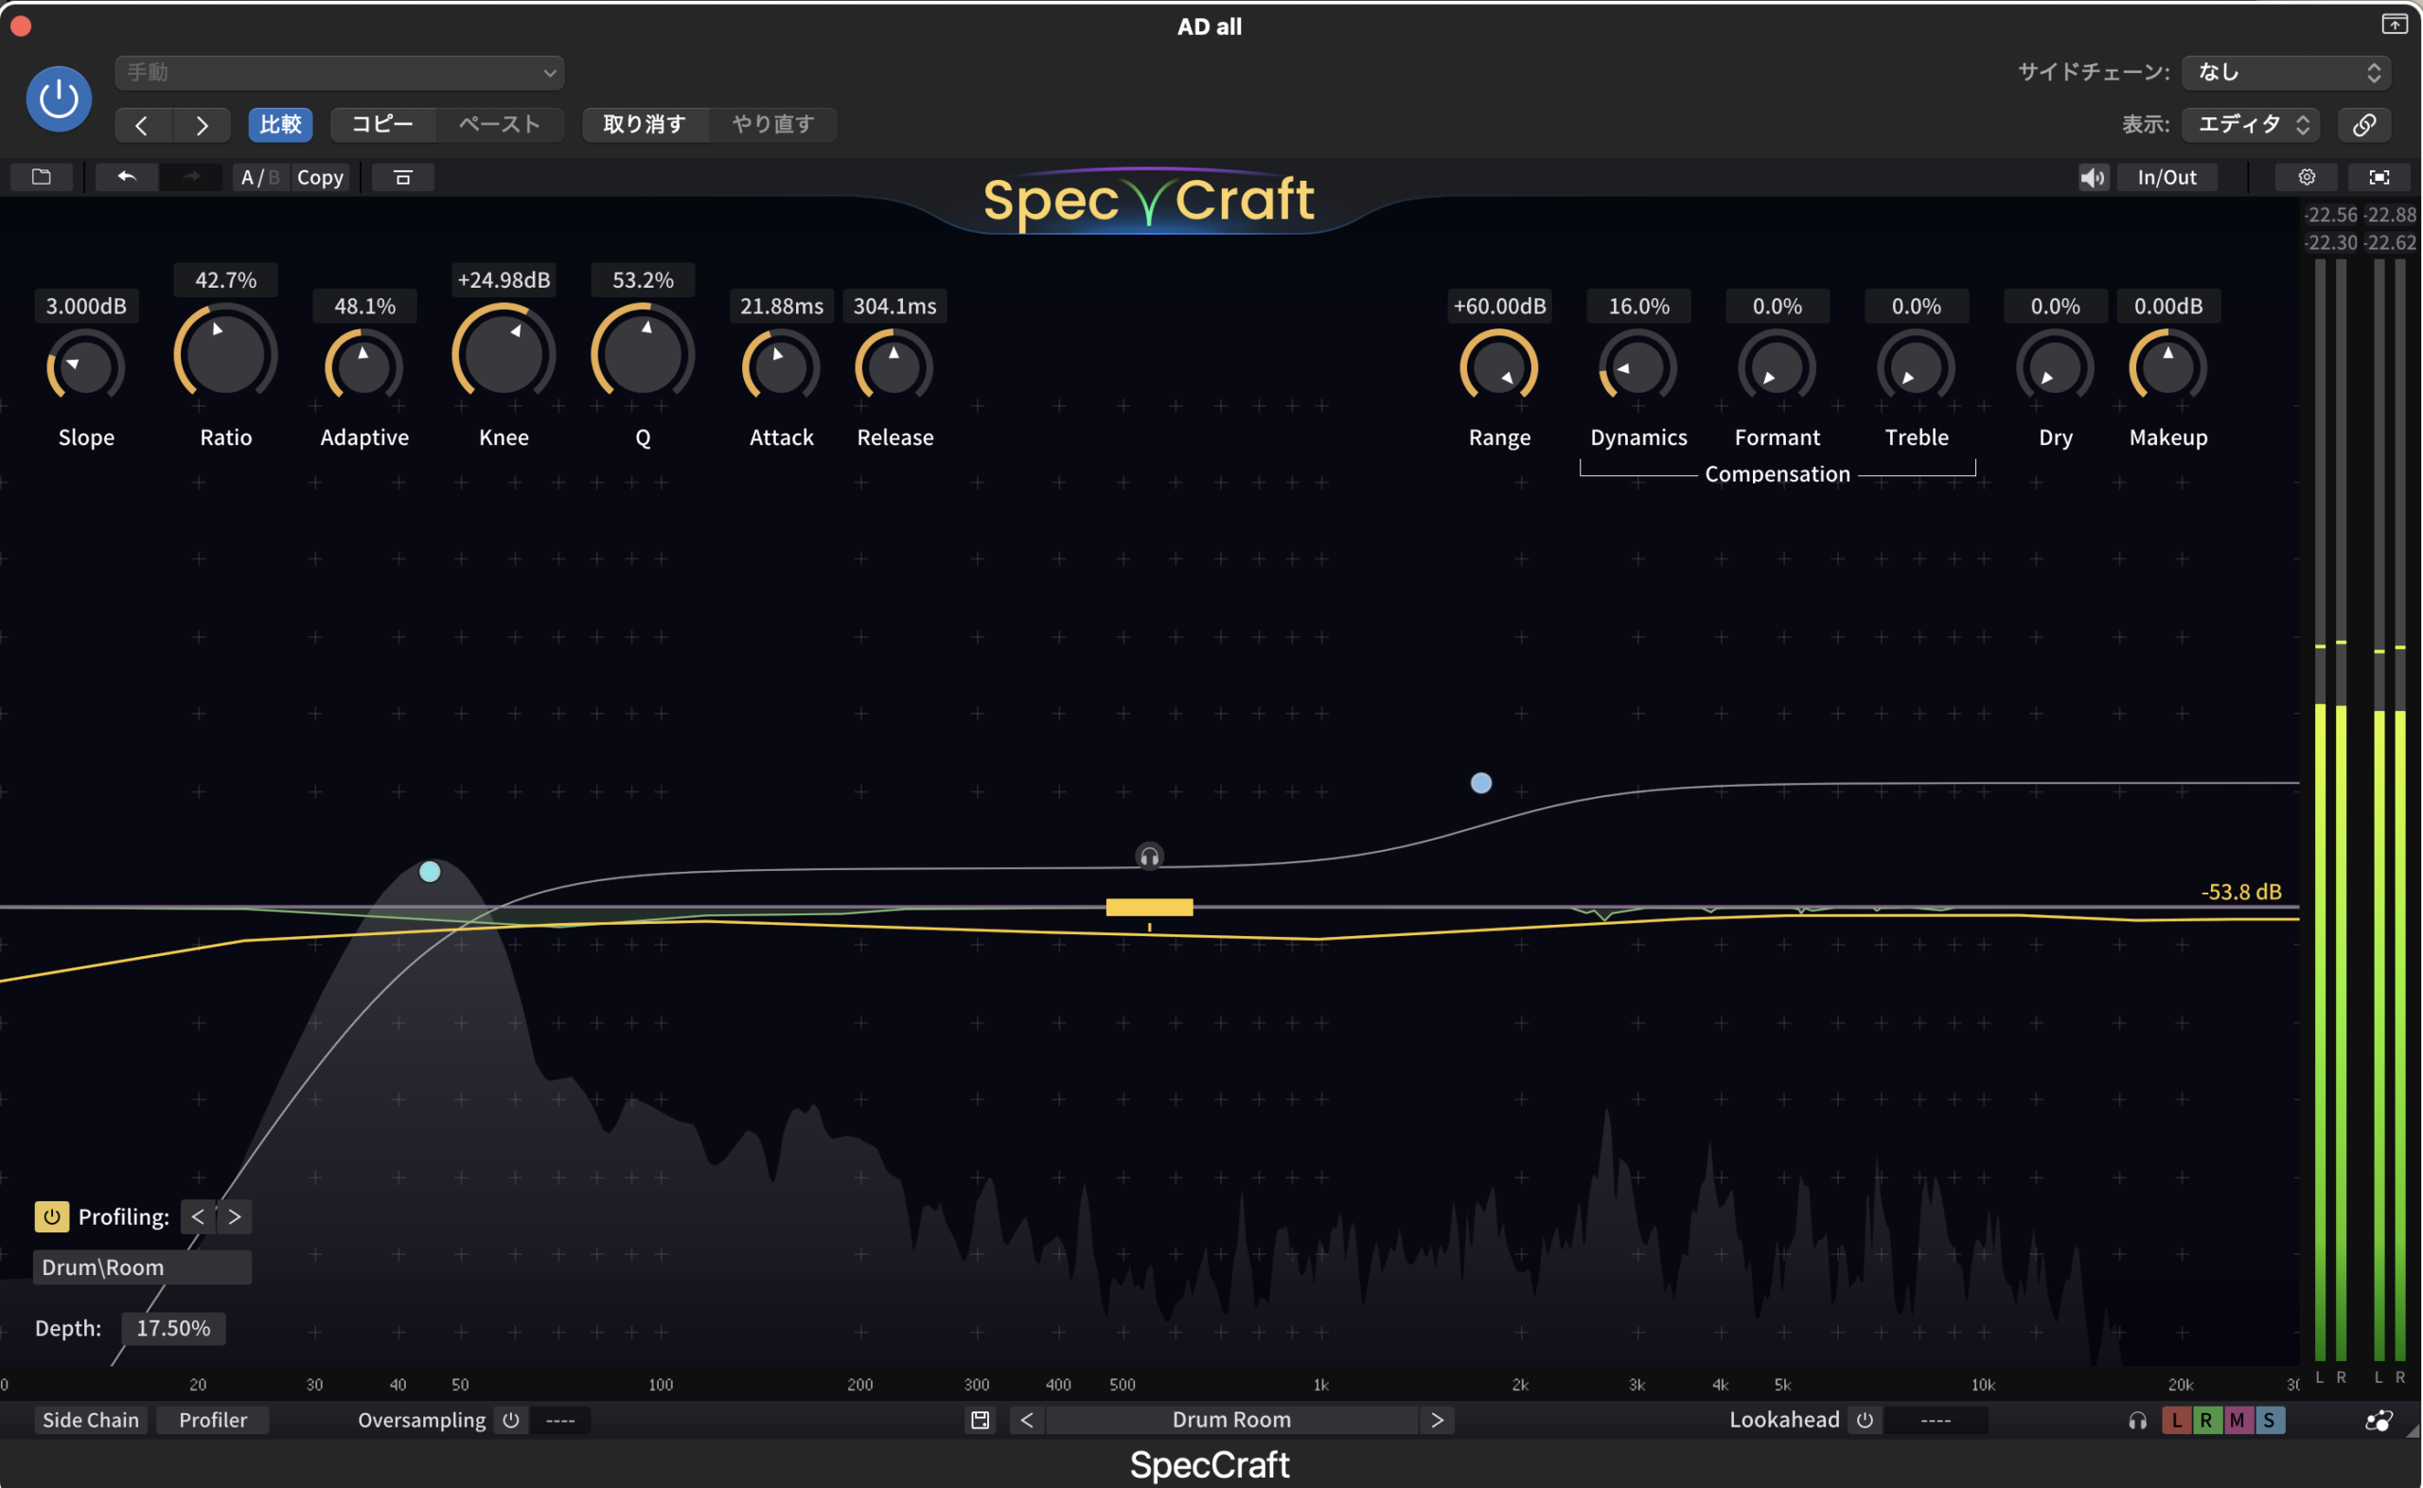Open the Lookahead value dropdown
This screenshot has height=1488, width=2423.
tap(1935, 1420)
